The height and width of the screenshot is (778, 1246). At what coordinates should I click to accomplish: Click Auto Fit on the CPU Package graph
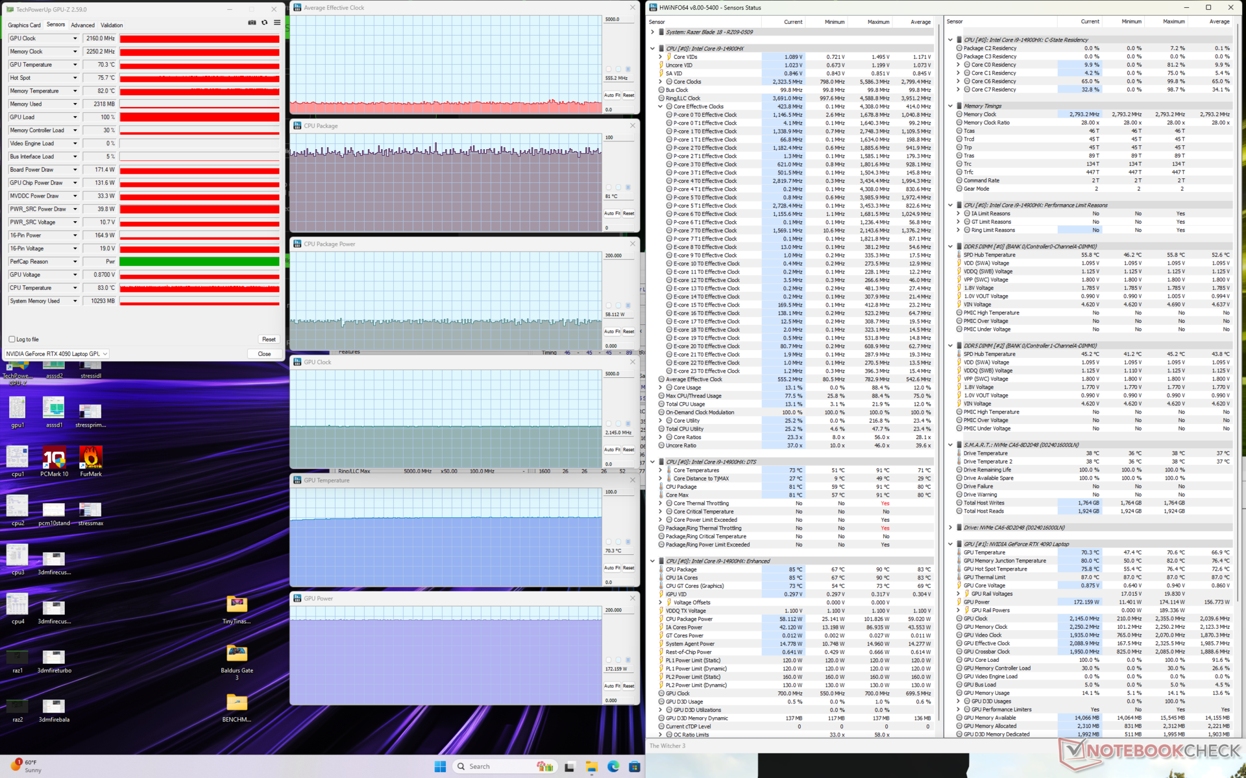click(x=612, y=213)
